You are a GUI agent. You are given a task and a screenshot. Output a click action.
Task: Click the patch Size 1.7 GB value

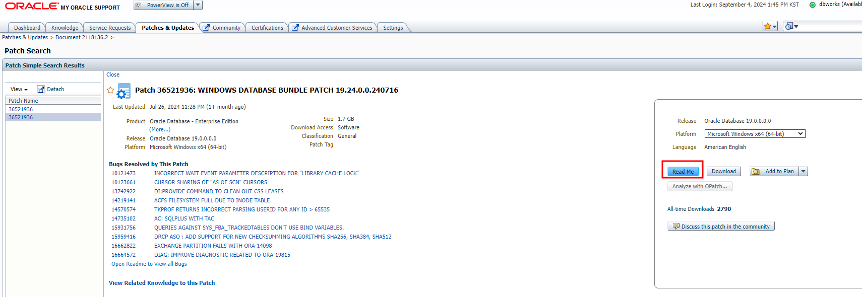[x=346, y=119]
